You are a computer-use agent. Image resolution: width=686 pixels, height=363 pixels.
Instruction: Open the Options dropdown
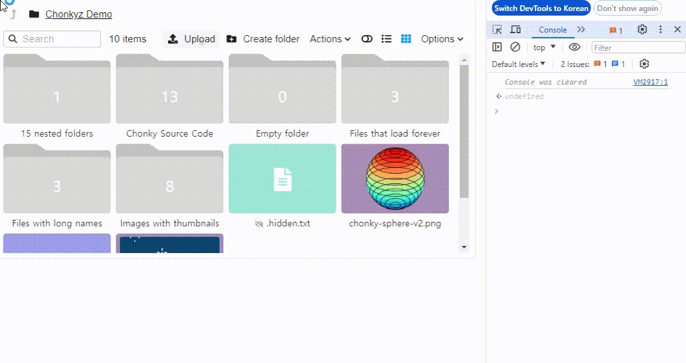pos(442,39)
